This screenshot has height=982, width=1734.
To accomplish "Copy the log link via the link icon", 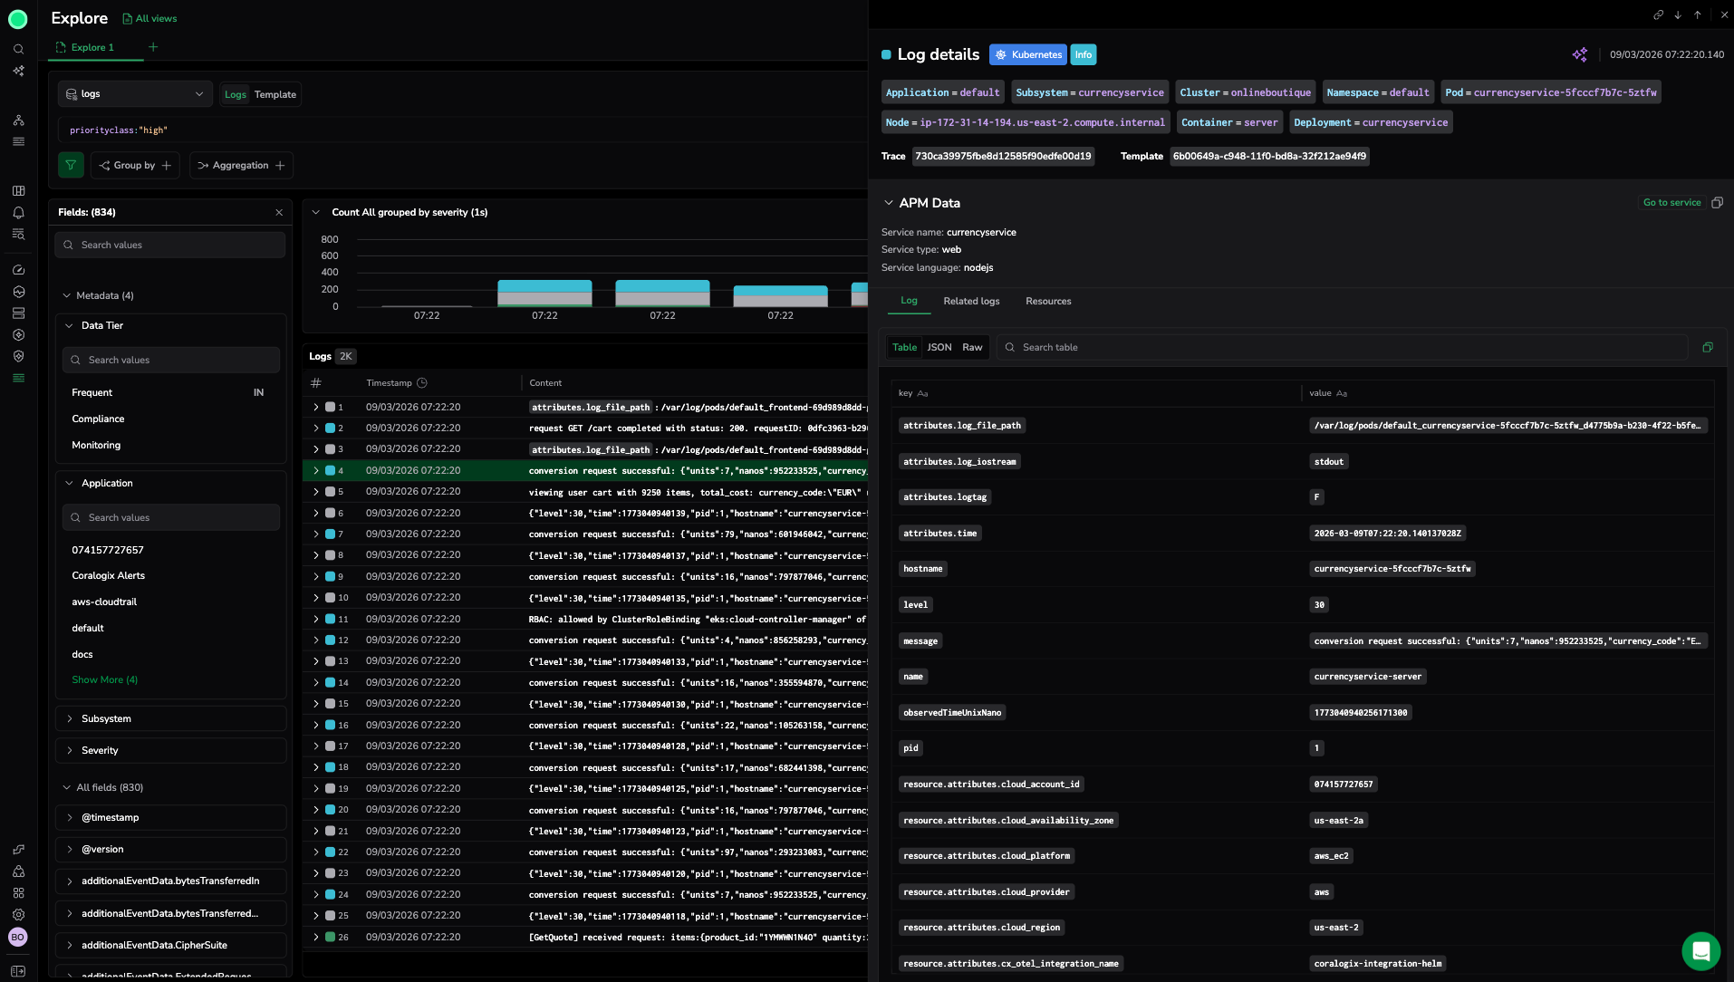I will 1658,14.
